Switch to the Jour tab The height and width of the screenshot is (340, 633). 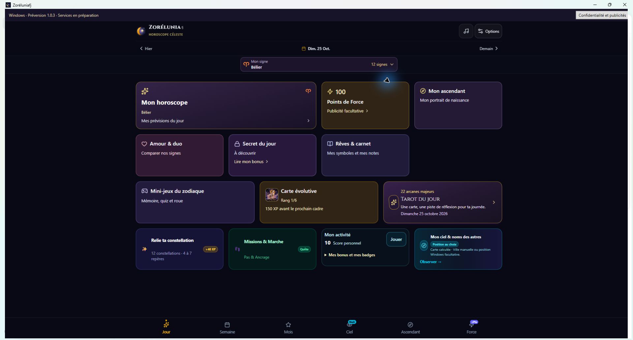tap(166, 327)
